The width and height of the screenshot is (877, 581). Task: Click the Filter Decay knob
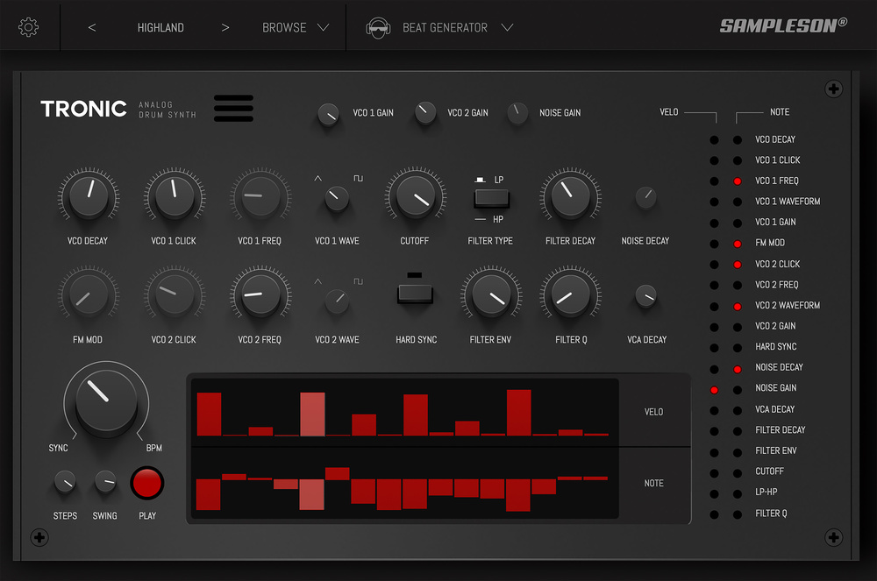(x=571, y=195)
